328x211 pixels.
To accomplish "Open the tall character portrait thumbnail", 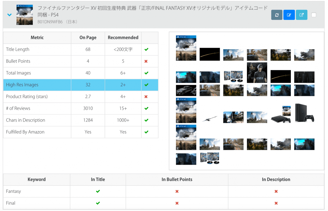I will click(257, 73).
